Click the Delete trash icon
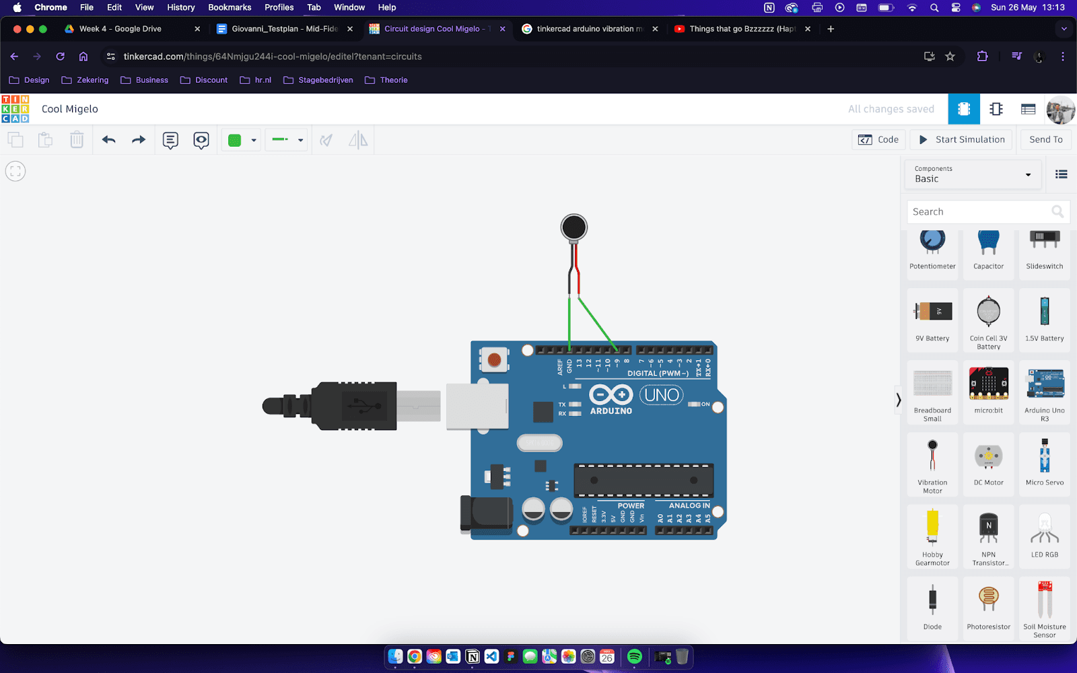1077x673 pixels. click(77, 140)
